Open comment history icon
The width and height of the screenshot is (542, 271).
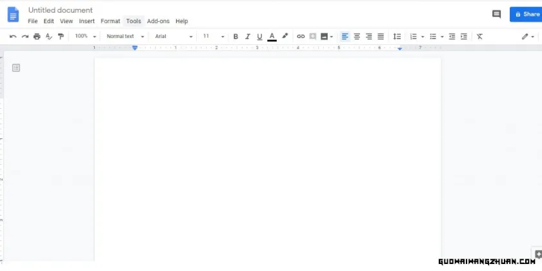(496, 14)
